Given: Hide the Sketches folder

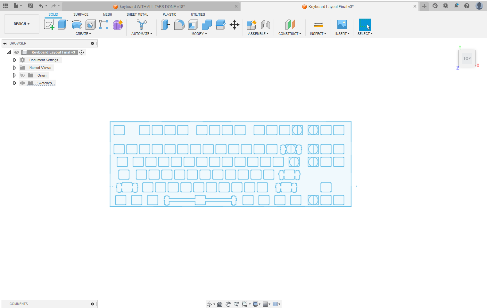Looking at the screenshot, I should pyautogui.click(x=22, y=83).
